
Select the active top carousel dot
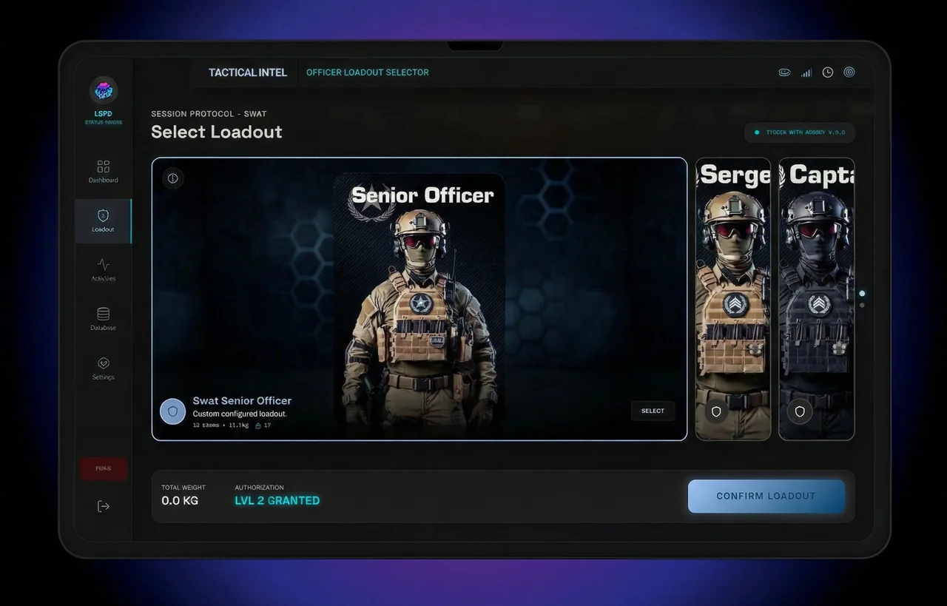(x=862, y=294)
